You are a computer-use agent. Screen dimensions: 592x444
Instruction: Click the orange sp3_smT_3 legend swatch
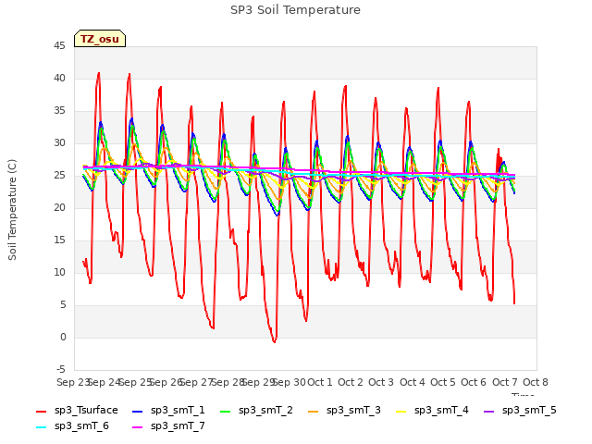(x=314, y=411)
